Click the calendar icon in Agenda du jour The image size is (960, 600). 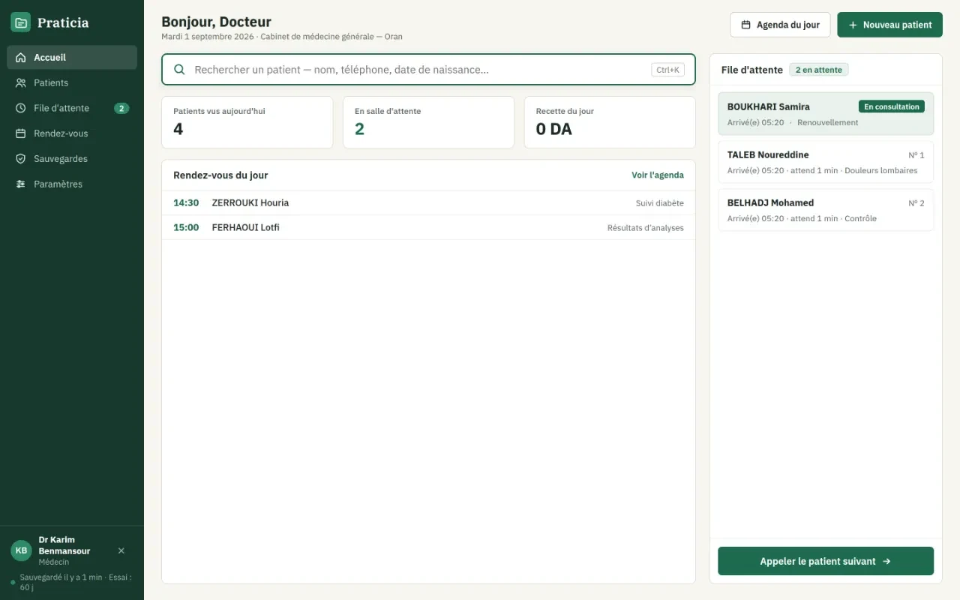746,25
